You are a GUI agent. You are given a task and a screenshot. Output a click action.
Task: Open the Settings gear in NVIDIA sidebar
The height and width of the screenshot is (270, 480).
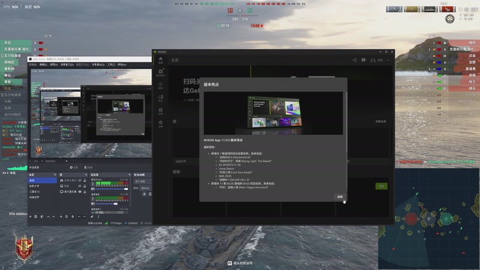pyautogui.click(x=160, y=124)
